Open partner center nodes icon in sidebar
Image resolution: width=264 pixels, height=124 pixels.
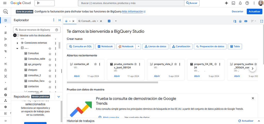[x=6, y=101]
